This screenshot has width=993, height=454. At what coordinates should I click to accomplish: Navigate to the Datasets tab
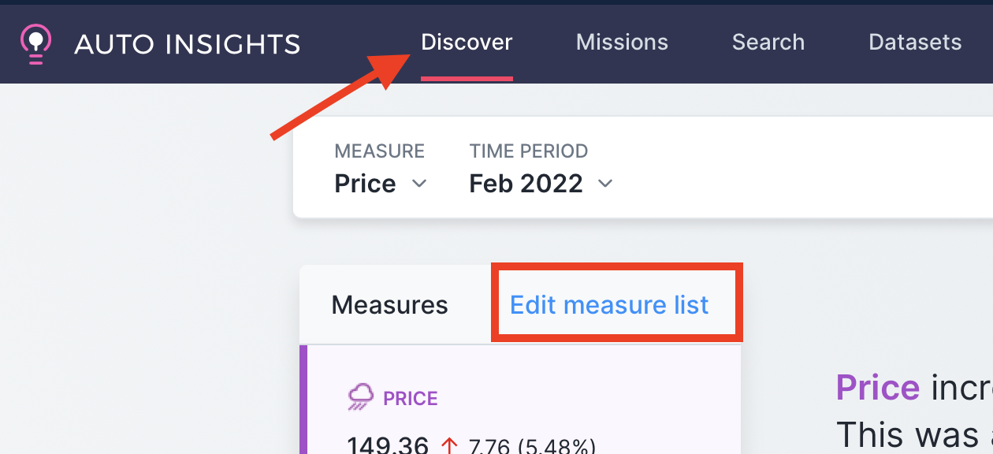pyautogui.click(x=915, y=43)
